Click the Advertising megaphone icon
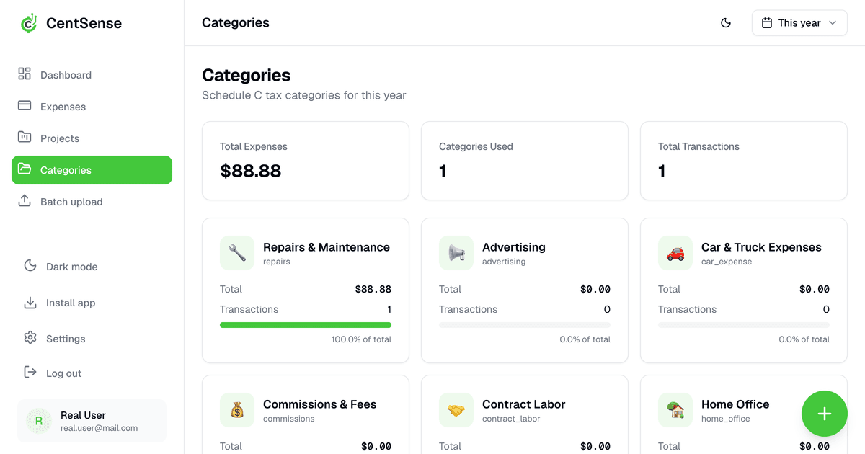Screen dimensions: 865x454 click(456, 253)
